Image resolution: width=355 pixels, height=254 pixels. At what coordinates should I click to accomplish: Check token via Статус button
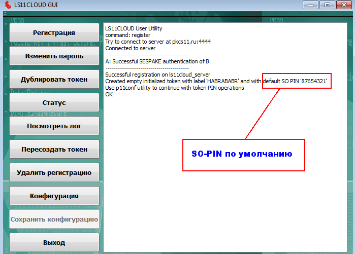(54, 102)
